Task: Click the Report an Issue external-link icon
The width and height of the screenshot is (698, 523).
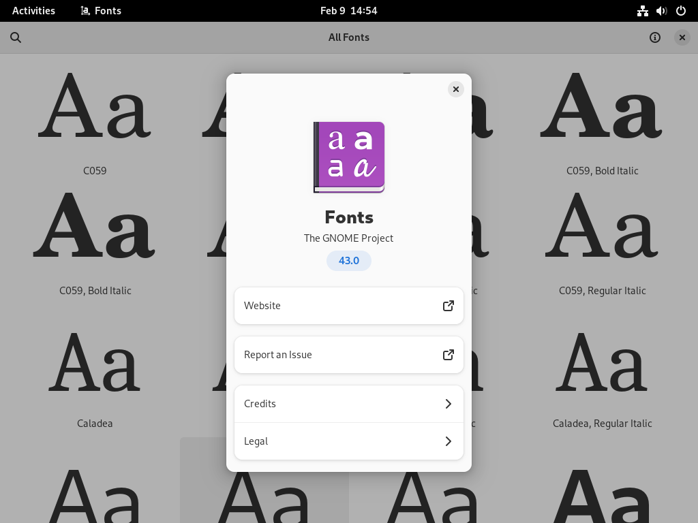Action: [x=449, y=354]
